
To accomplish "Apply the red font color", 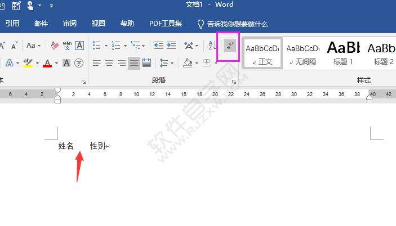I will tap(47, 63).
